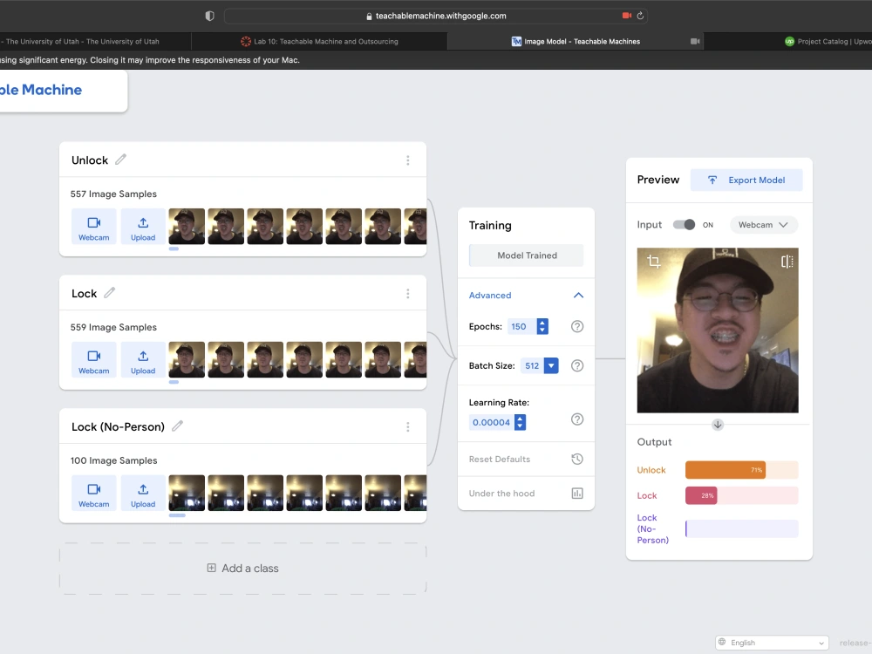
Task: Click '100 Image Samples' text
Action: click(113, 460)
